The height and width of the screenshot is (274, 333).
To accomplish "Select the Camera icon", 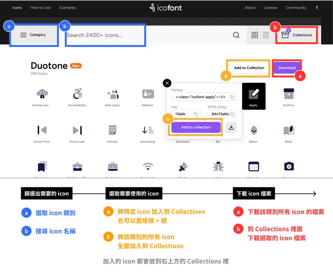I will [289, 167].
